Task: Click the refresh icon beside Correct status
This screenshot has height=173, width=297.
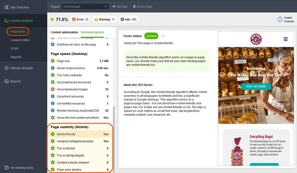Action: [163, 36]
